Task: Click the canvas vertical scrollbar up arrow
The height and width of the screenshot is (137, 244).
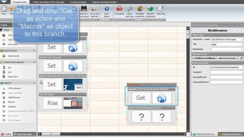Action: 188,28
